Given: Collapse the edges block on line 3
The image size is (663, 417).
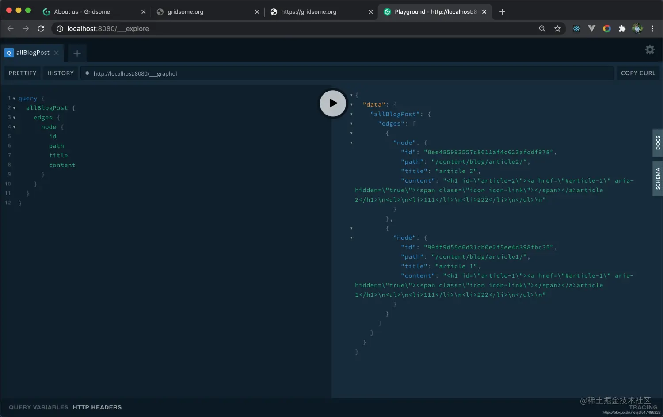Looking at the screenshot, I should [14, 118].
